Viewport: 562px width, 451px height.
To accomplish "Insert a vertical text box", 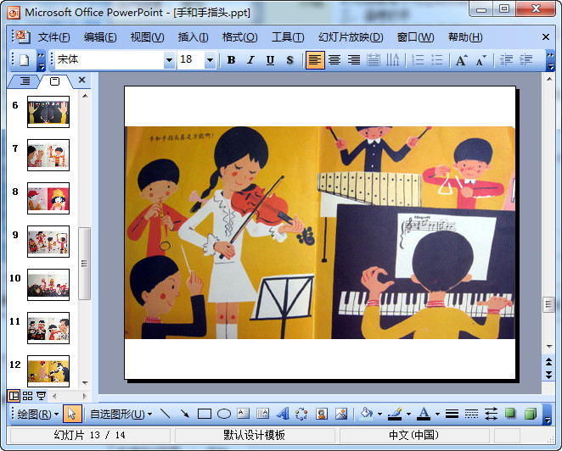I will 262,415.
